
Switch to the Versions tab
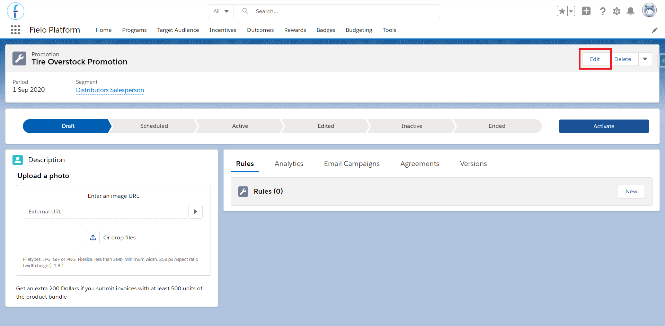coord(473,164)
